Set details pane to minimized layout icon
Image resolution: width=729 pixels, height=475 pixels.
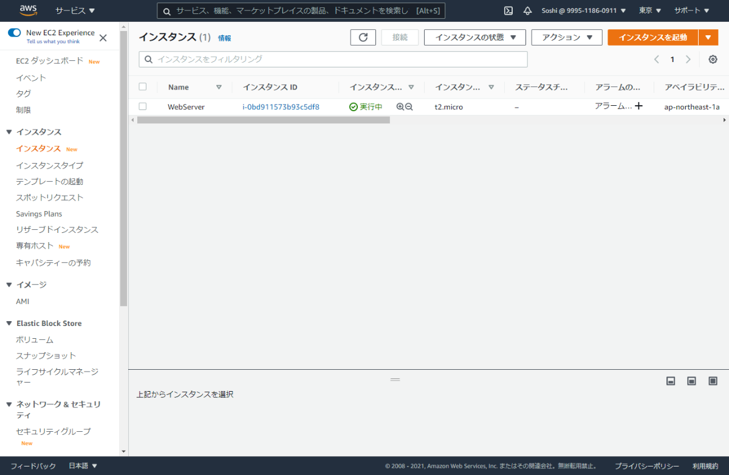(671, 381)
